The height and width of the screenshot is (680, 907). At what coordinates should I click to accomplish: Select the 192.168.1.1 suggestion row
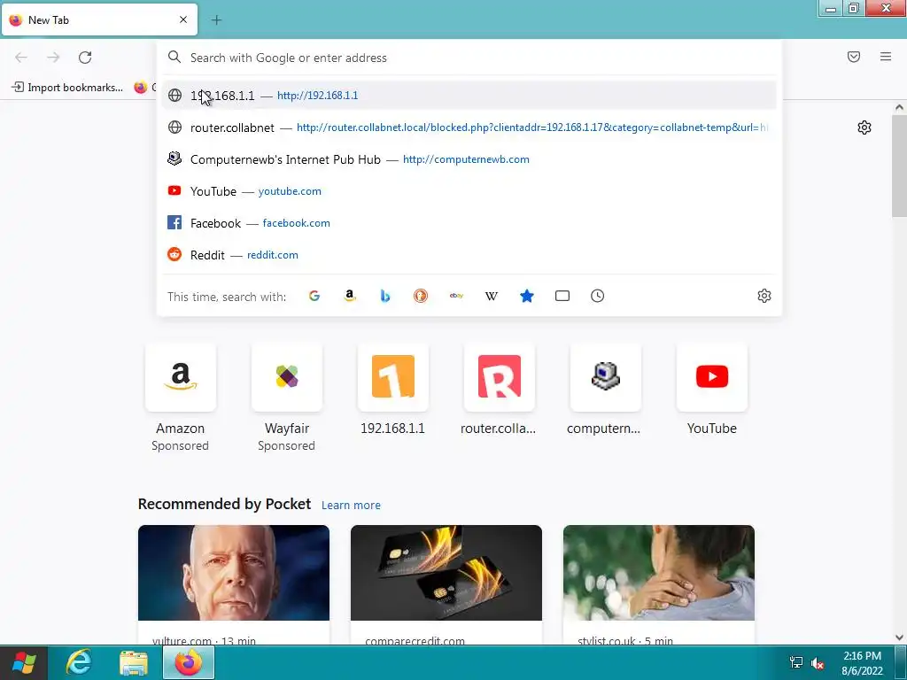click(x=469, y=96)
